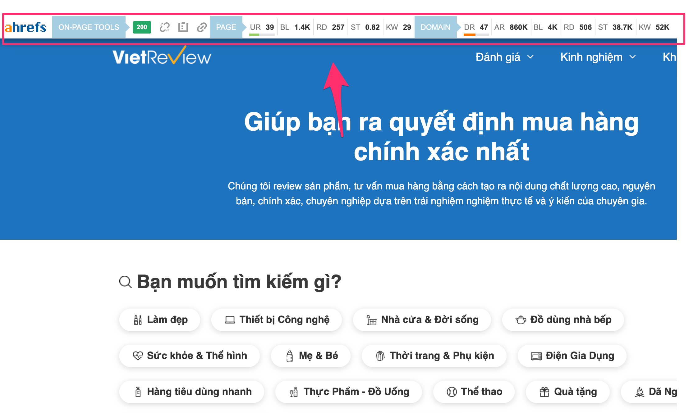Click the UR 39 metric

(x=262, y=27)
